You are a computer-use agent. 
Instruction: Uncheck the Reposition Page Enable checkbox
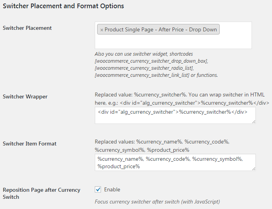(98, 190)
